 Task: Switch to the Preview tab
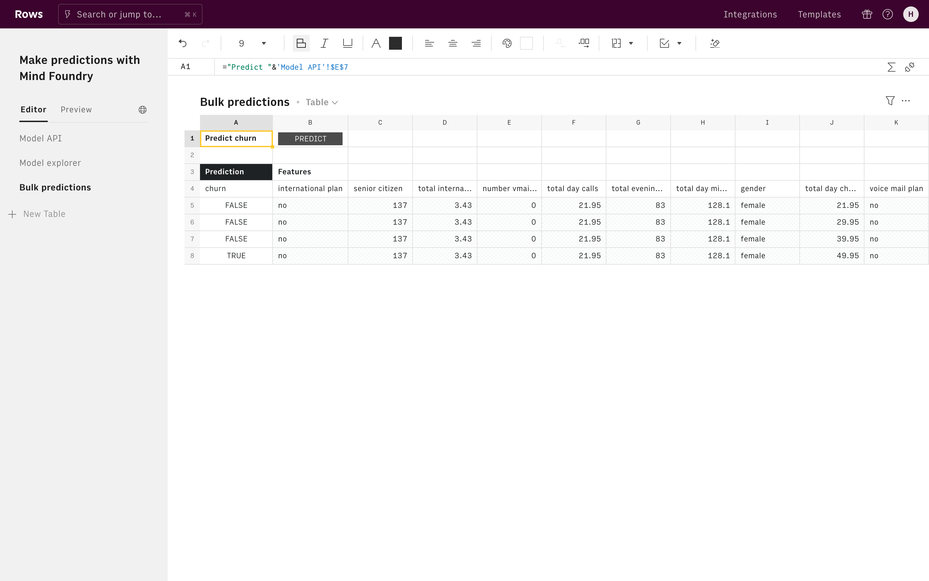pyautogui.click(x=76, y=110)
